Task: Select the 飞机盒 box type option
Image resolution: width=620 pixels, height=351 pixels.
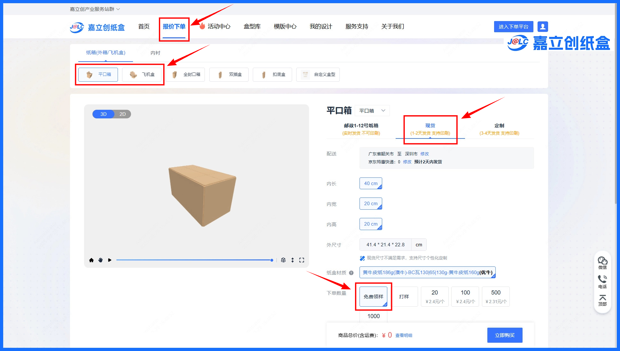Action: click(143, 74)
